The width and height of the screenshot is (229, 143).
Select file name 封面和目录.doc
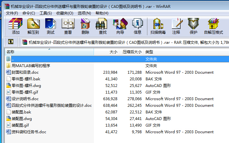point(25,72)
